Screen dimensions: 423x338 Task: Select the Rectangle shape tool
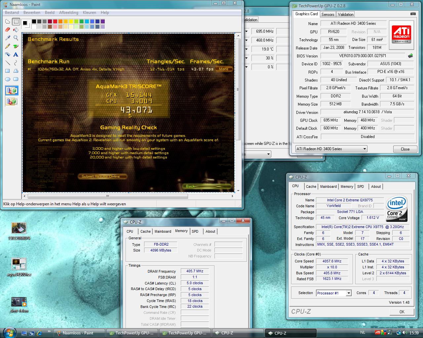pyautogui.click(x=8, y=71)
